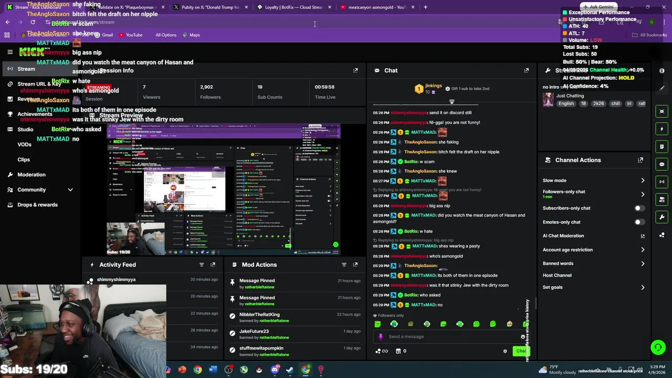
Task: Pop out the Channel Actions panel
Action: [x=640, y=160]
